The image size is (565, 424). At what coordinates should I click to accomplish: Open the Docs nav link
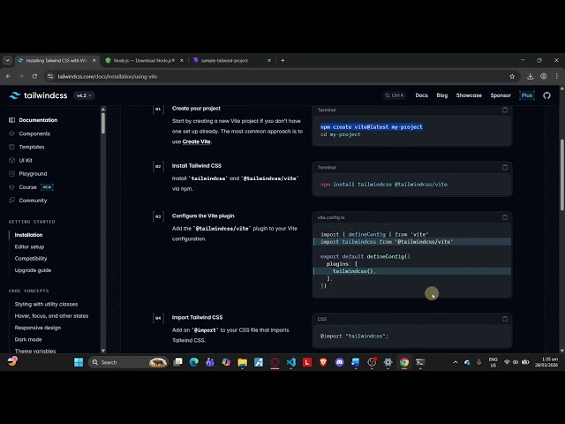point(421,95)
